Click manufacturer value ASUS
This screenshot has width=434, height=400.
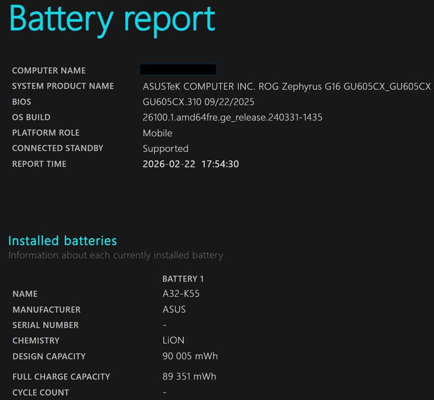click(174, 309)
